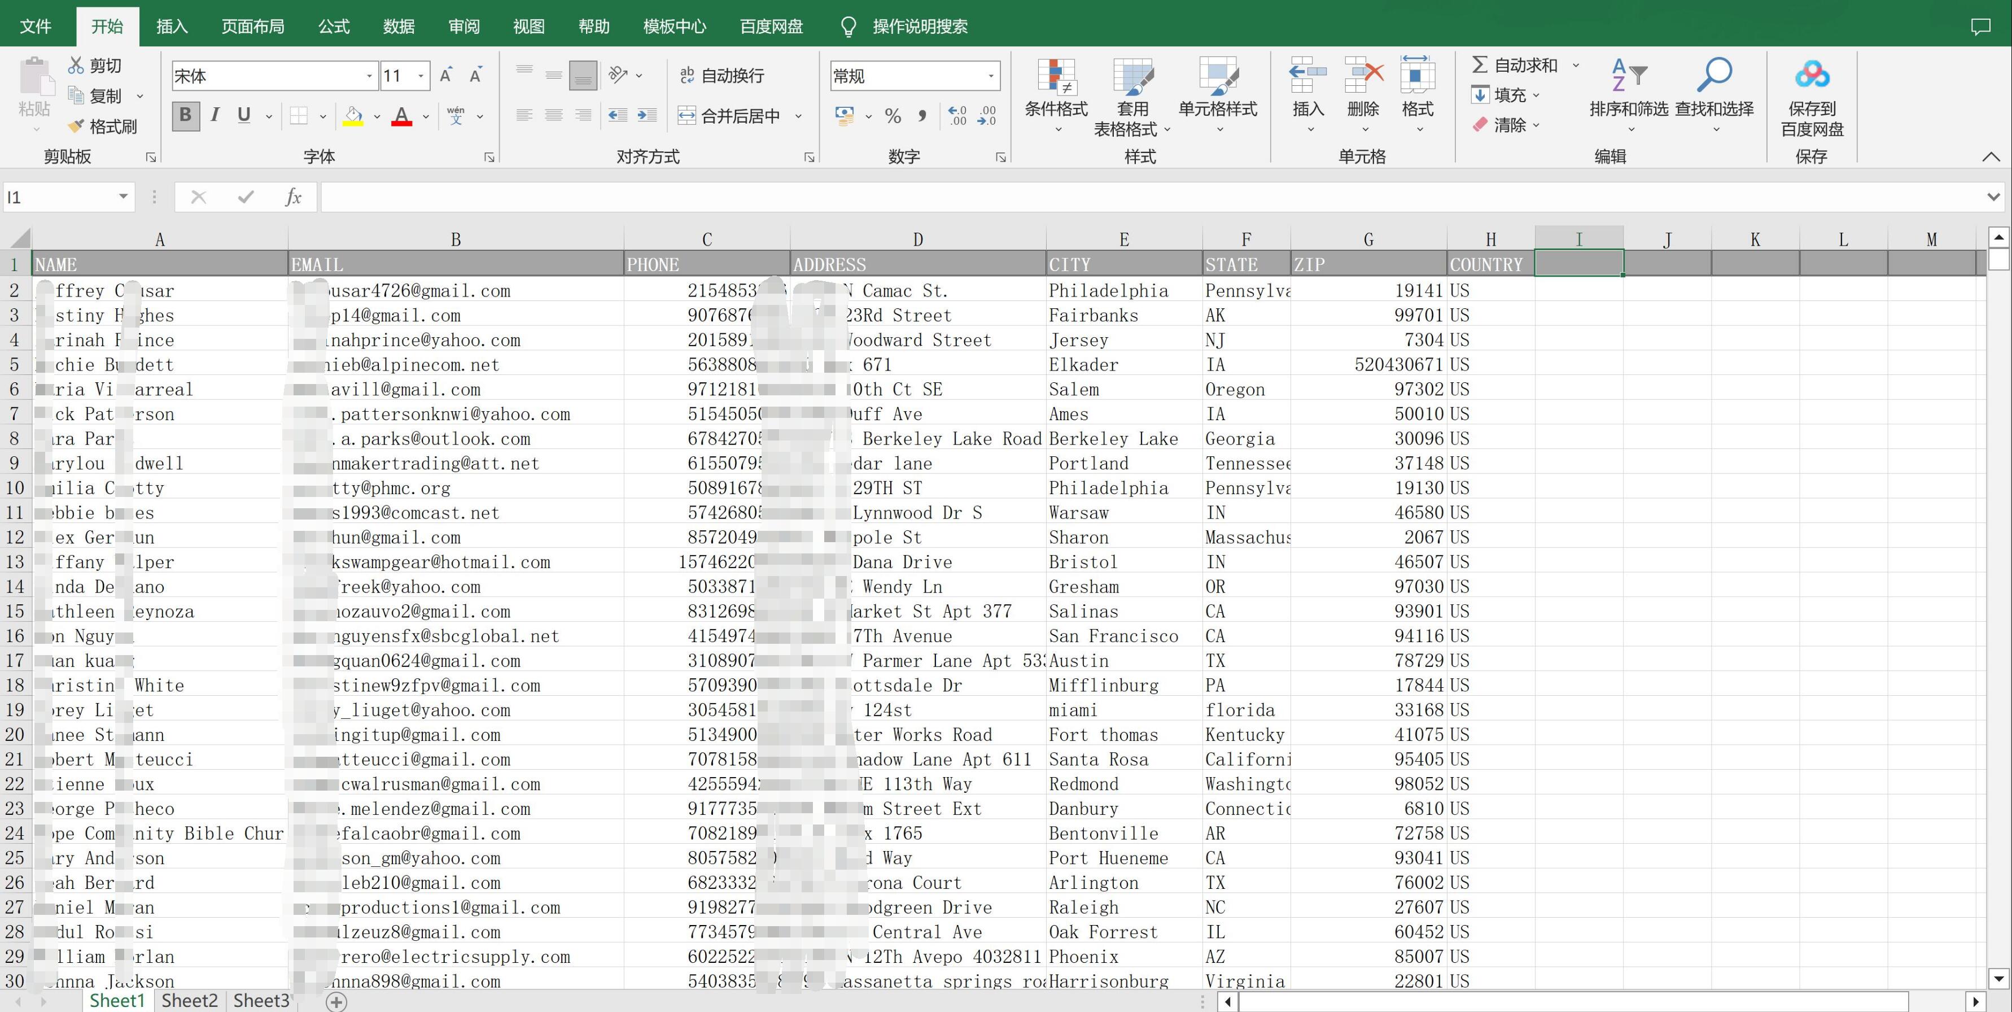Expand the Merge and Center (合并后居中) arrow
Viewport: 2012px width, 1012px height.
(798, 116)
